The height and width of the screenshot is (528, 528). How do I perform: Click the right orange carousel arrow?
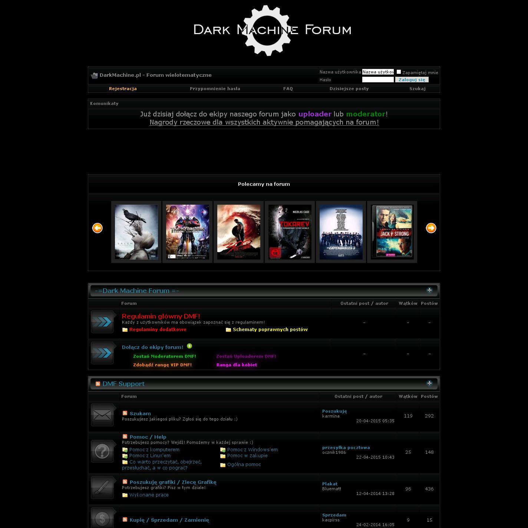[x=431, y=228]
